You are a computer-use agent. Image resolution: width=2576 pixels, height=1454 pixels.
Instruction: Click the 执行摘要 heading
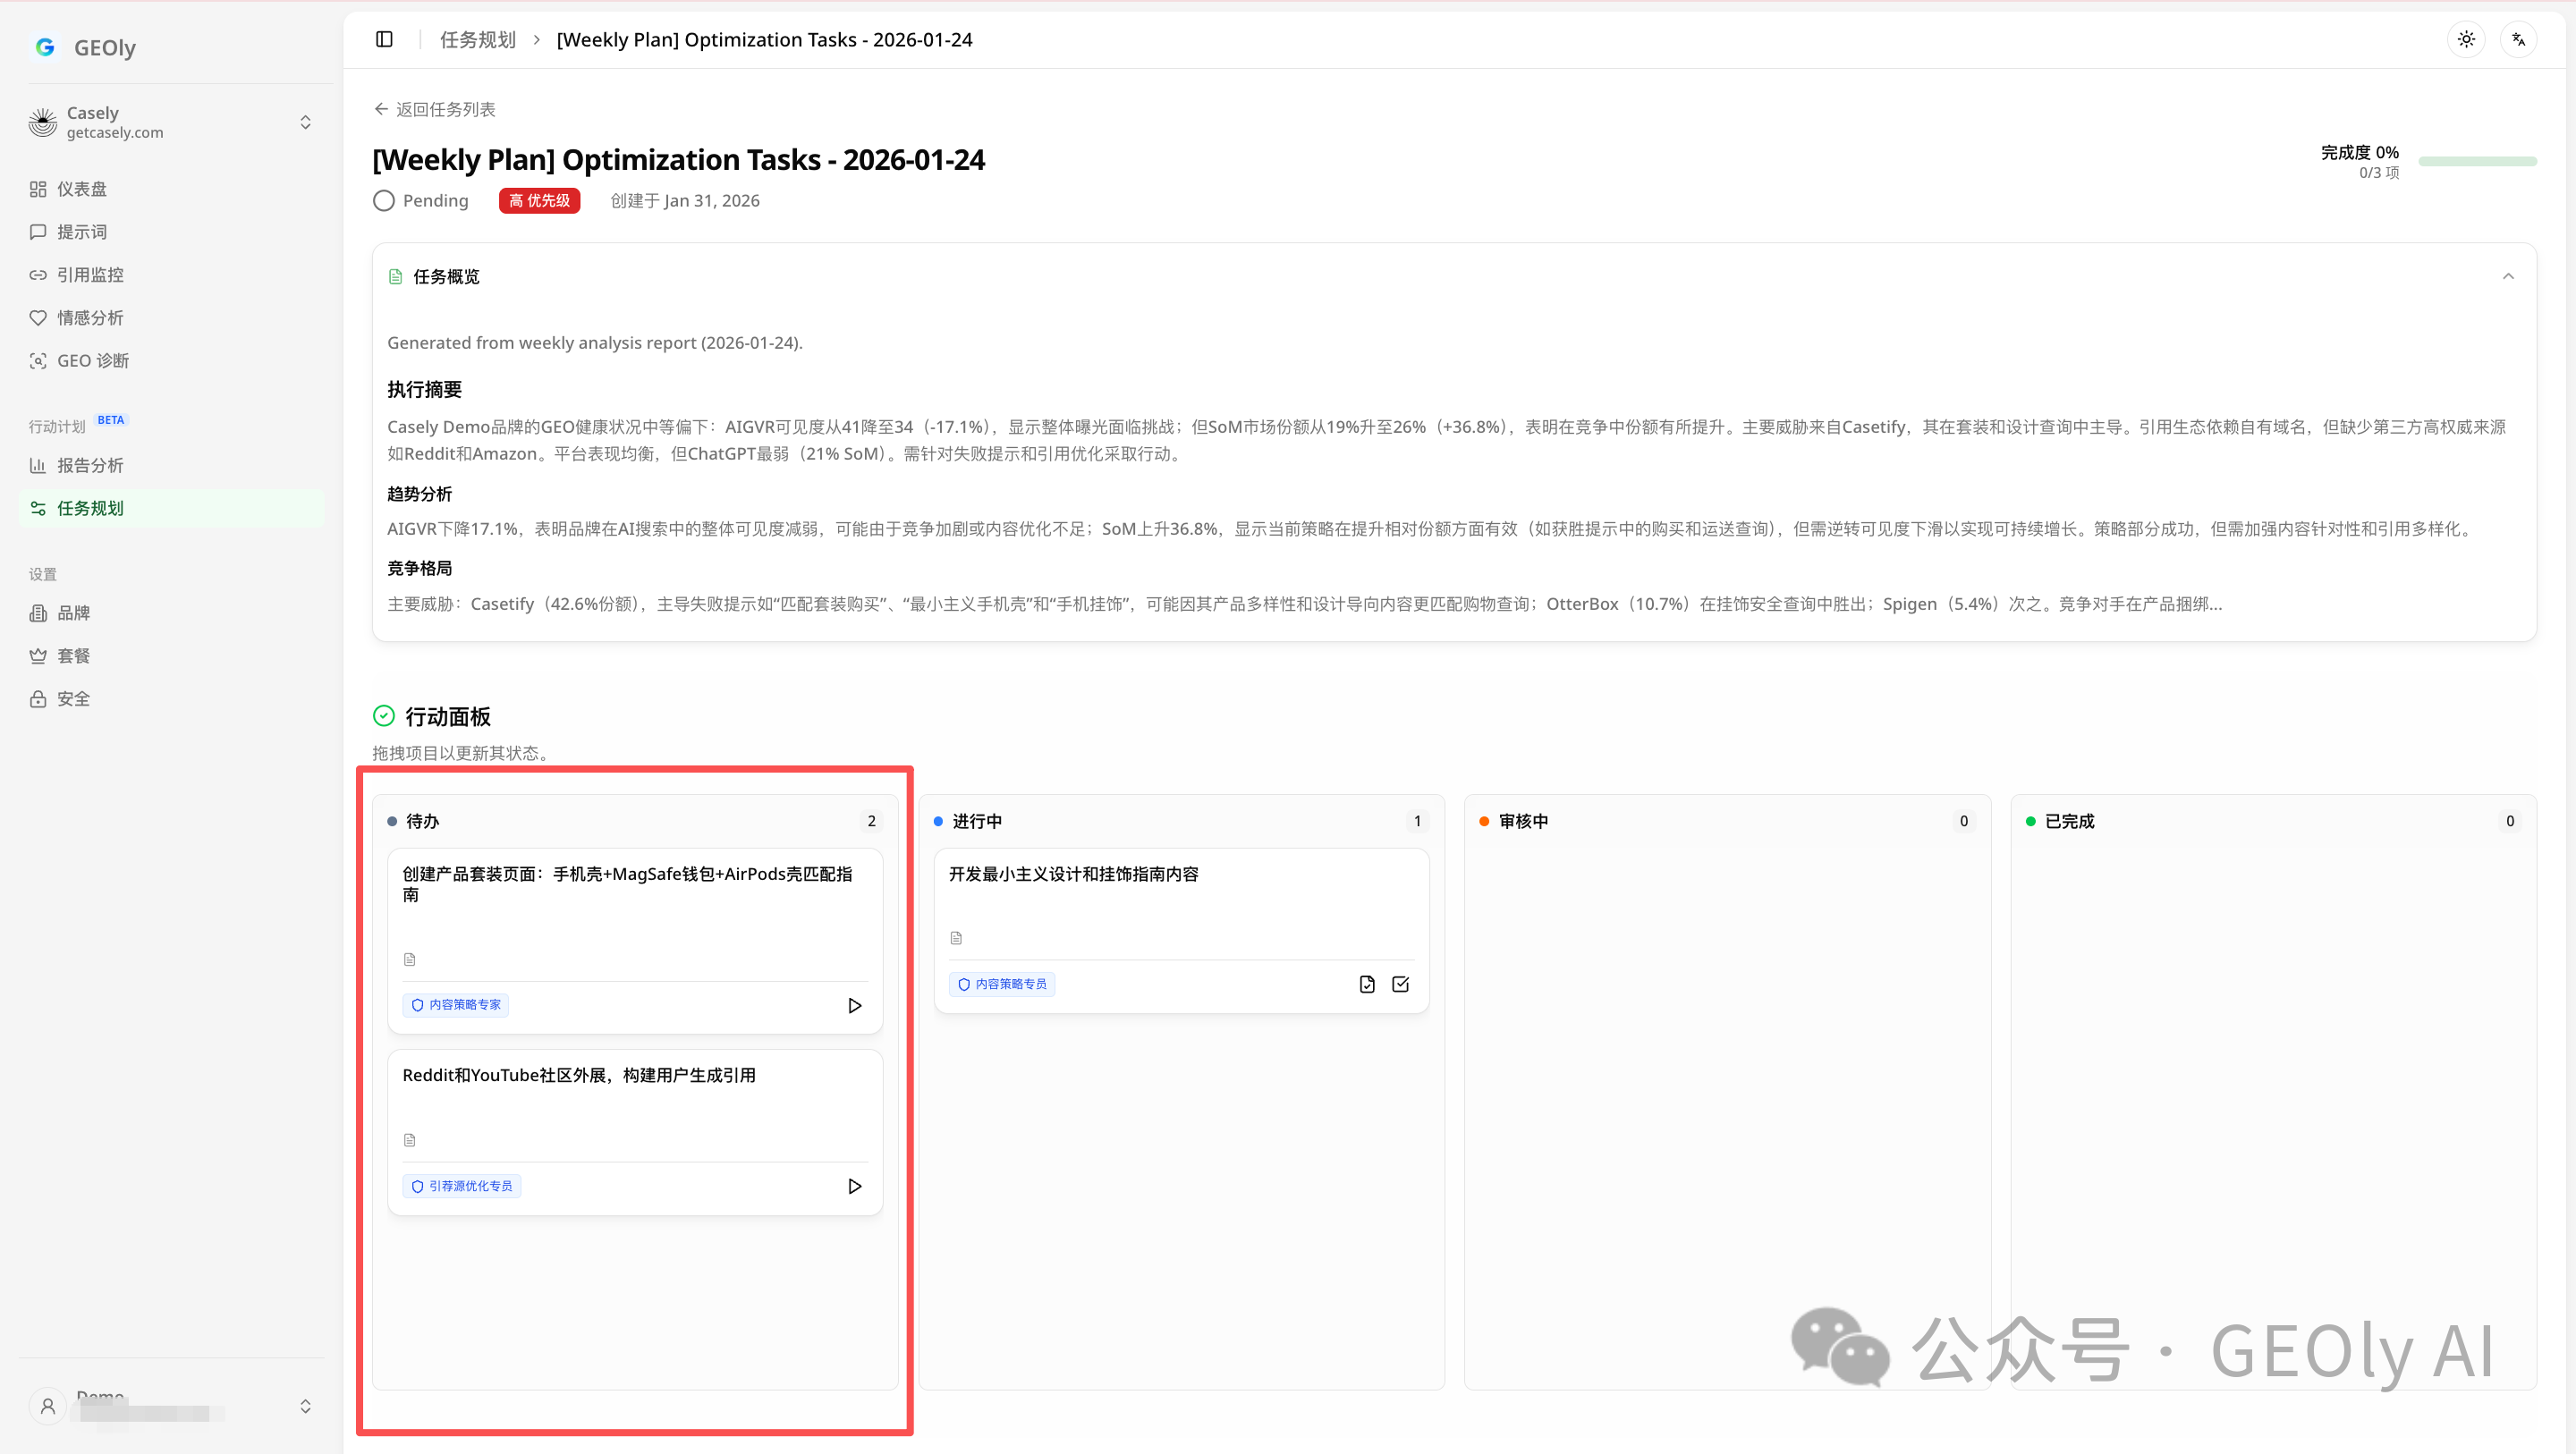coord(425,390)
